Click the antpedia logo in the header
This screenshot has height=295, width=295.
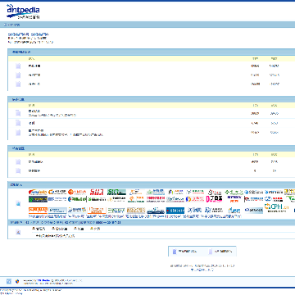(x=23, y=11)
